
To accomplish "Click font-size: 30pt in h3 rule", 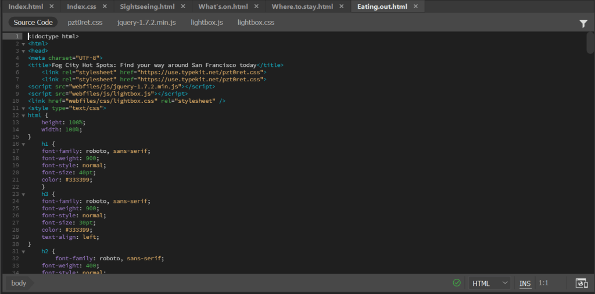I will 69,223.
